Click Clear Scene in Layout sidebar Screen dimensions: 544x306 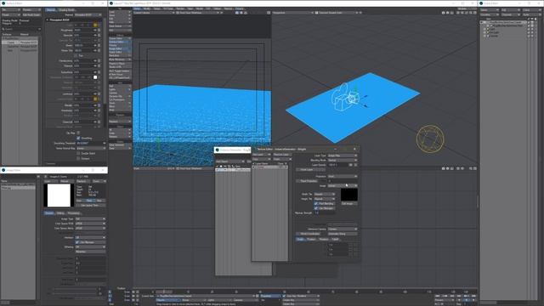120,26
